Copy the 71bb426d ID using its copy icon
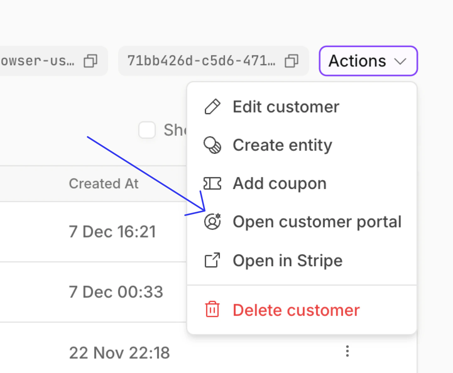The width and height of the screenshot is (453, 373). point(291,61)
